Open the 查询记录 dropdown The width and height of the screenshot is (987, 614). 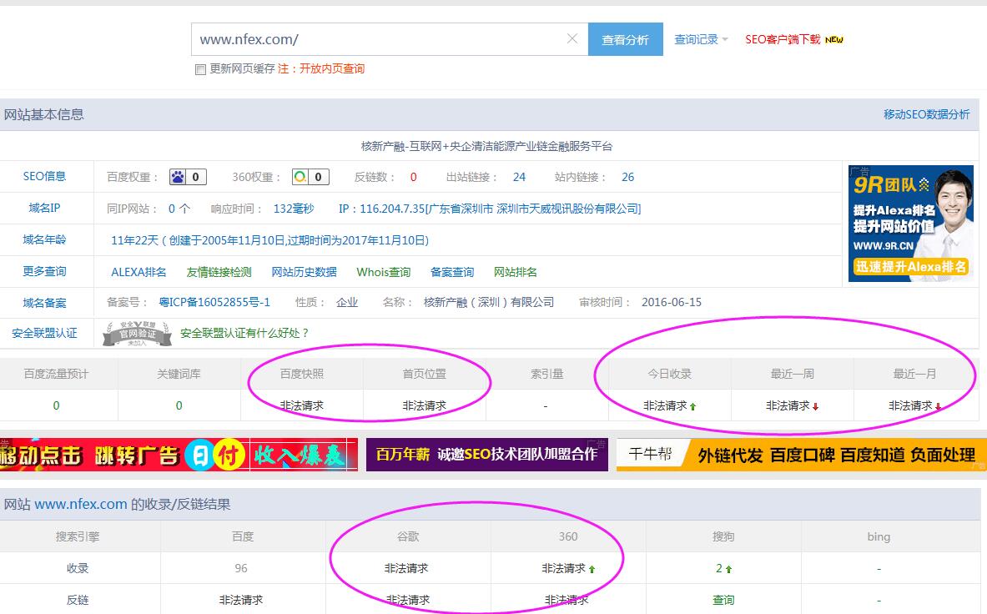point(701,40)
